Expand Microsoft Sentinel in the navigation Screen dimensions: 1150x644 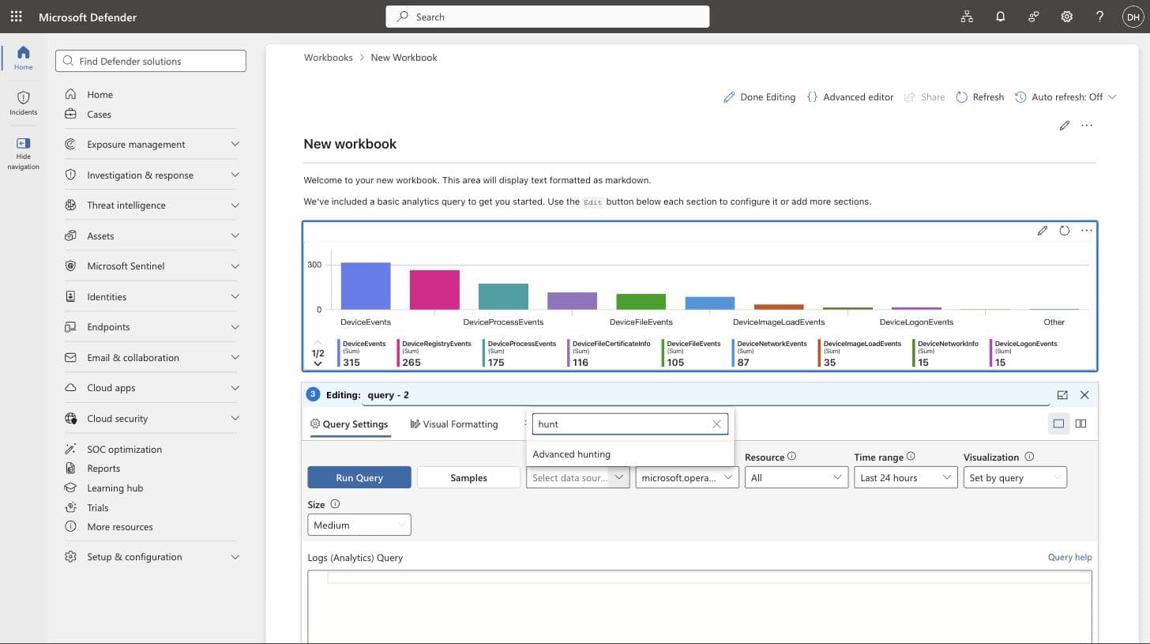tap(235, 266)
